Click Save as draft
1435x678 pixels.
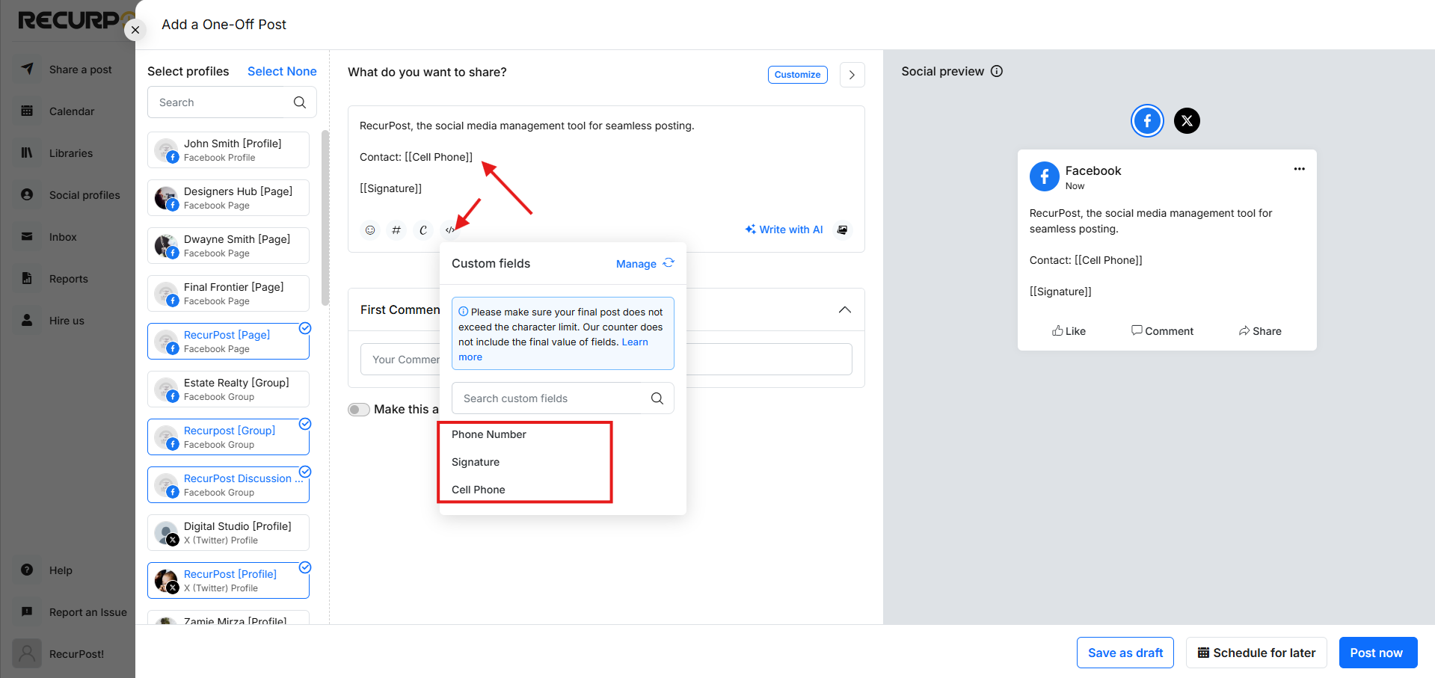1125,653
